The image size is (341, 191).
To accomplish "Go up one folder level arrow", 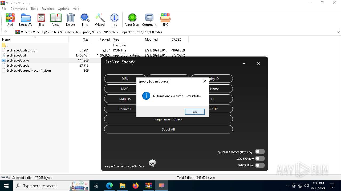I will [x=6, y=32].
